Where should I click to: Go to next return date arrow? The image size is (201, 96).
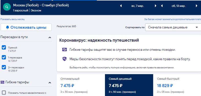pos(196,6)
